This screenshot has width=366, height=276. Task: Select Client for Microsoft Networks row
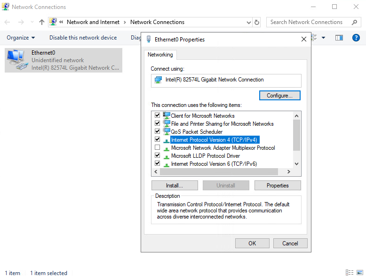[203, 116]
